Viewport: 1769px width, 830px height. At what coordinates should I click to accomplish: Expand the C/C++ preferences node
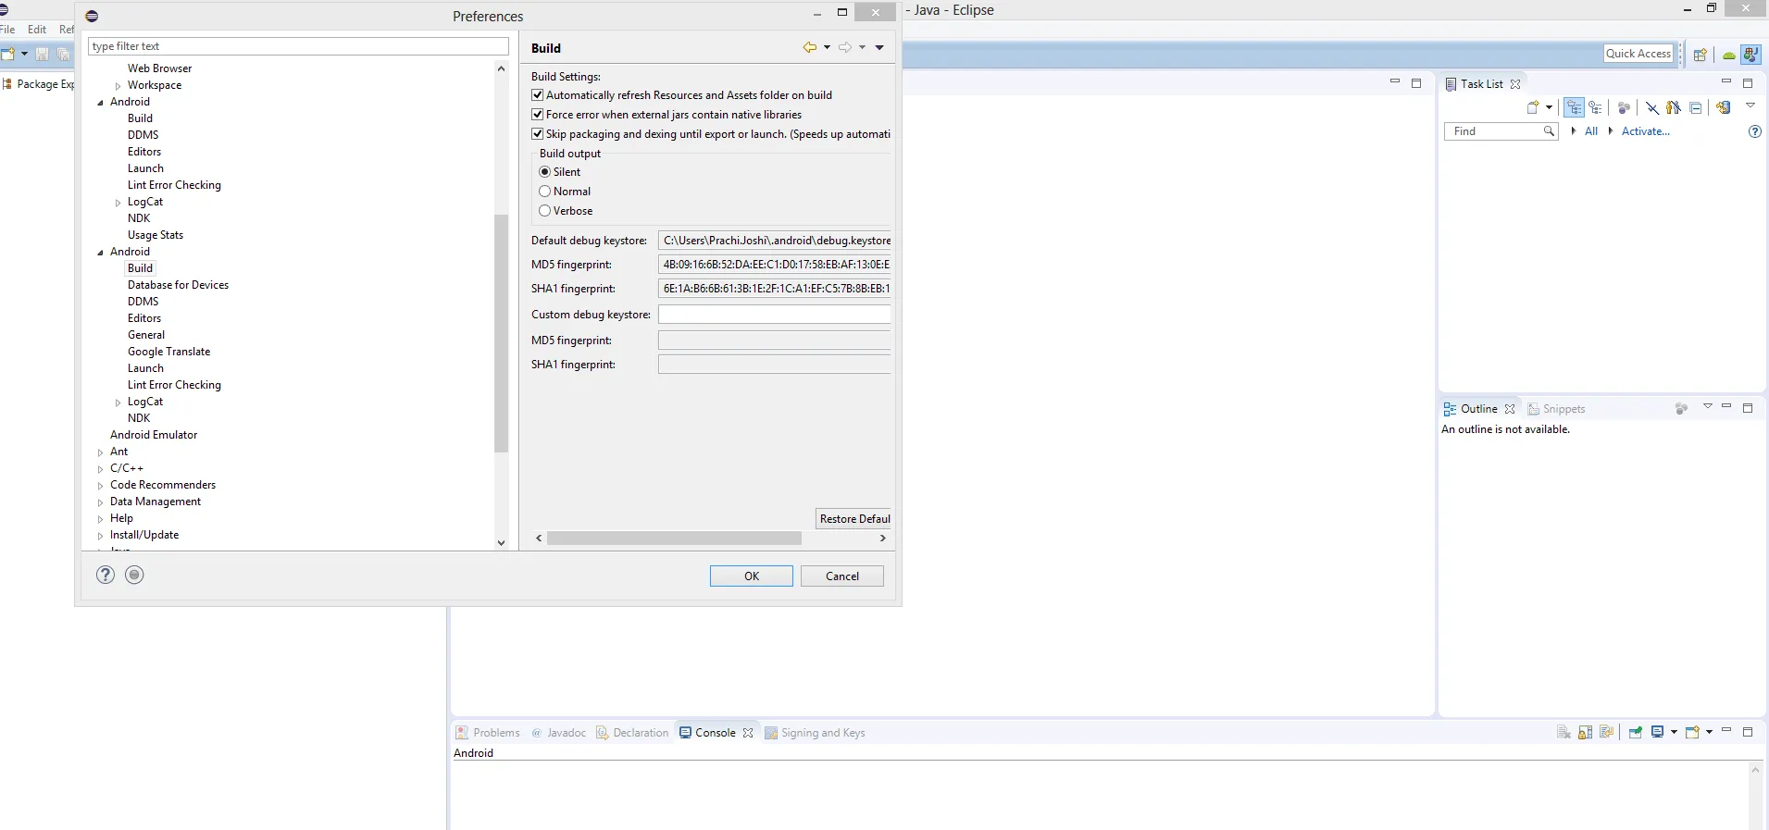coord(100,469)
